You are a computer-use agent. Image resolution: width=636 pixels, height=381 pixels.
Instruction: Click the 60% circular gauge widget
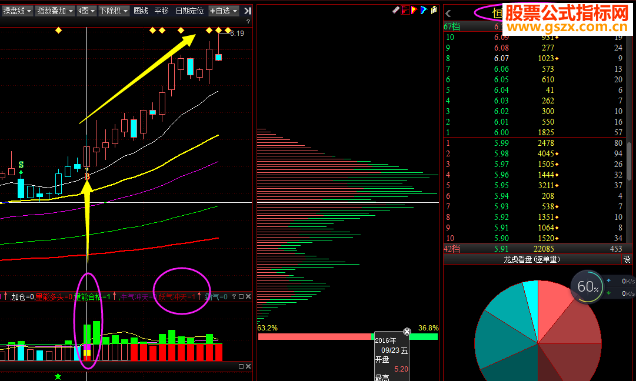(587, 286)
